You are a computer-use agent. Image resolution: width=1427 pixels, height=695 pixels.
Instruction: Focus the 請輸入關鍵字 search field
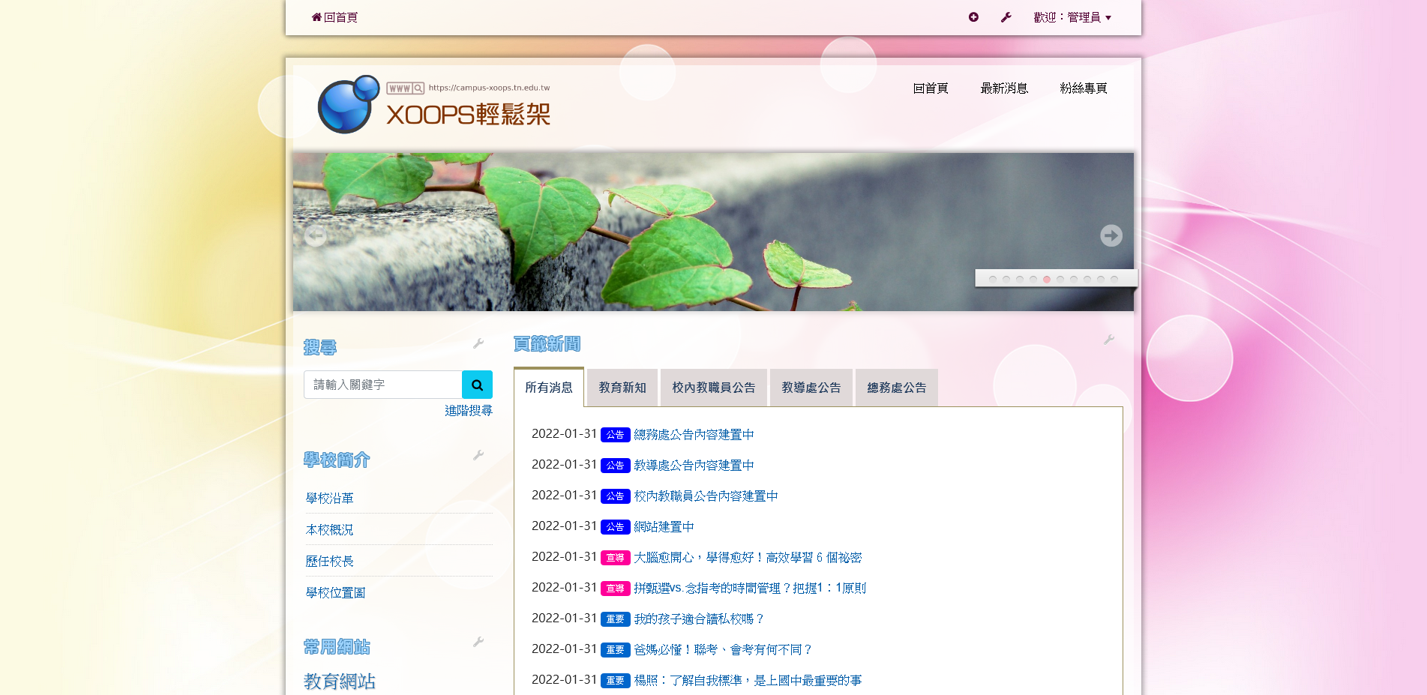(382, 385)
